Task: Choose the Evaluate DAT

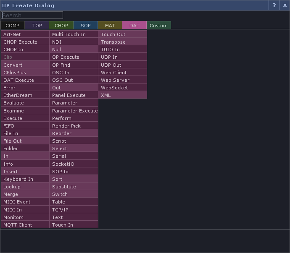Action: (x=25, y=103)
